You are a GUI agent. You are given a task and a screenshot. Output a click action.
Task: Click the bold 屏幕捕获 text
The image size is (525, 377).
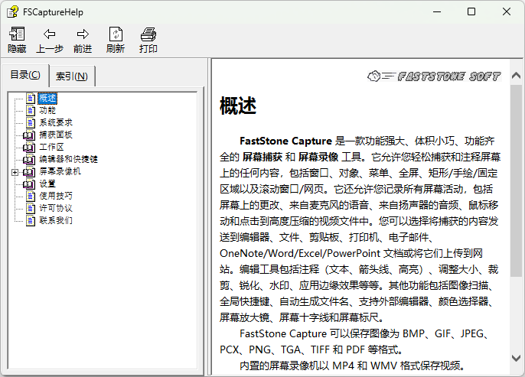point(262,157)
